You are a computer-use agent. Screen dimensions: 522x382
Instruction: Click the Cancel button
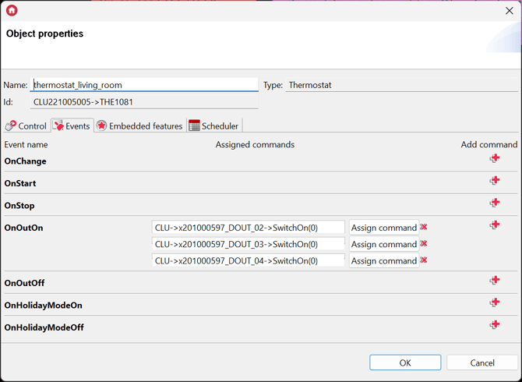tap(481, 363)
